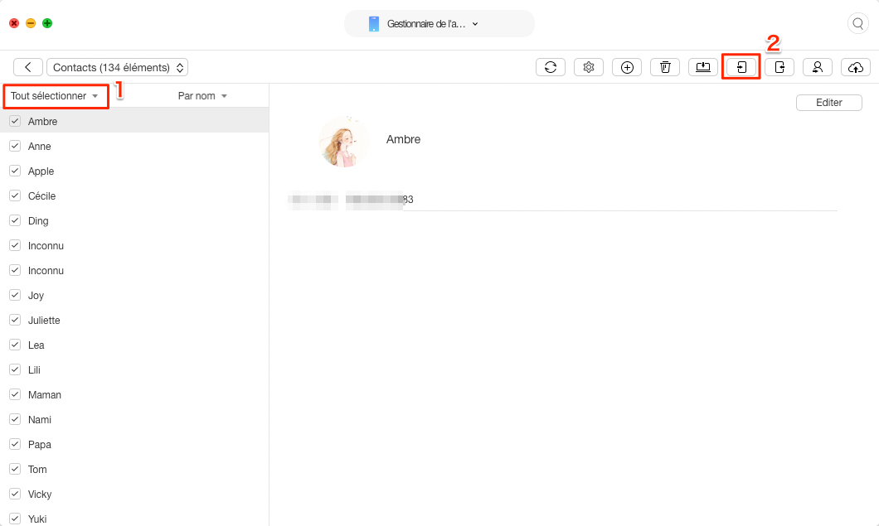879x526 pixels.
Task: Click the cloud upload icon
Action: click(x=856, y=67)
